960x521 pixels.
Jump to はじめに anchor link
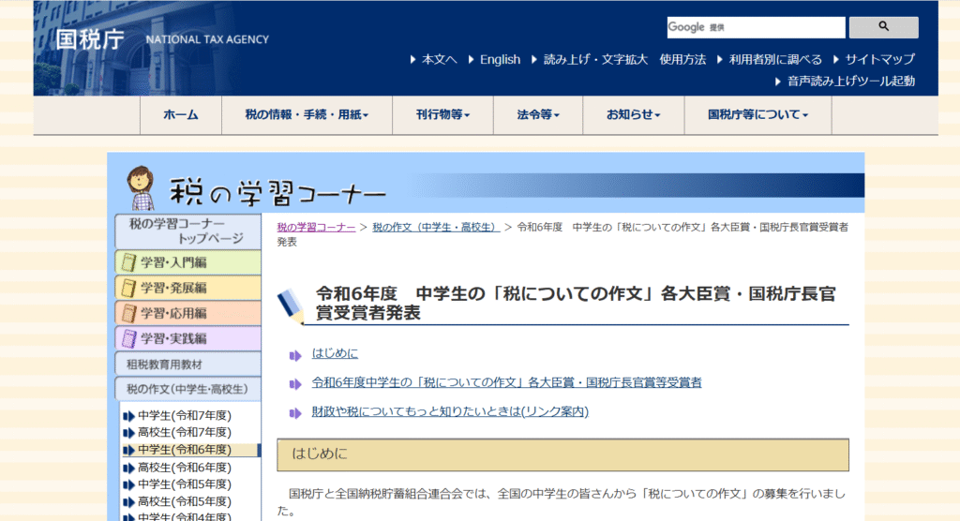tap(335, 353)
